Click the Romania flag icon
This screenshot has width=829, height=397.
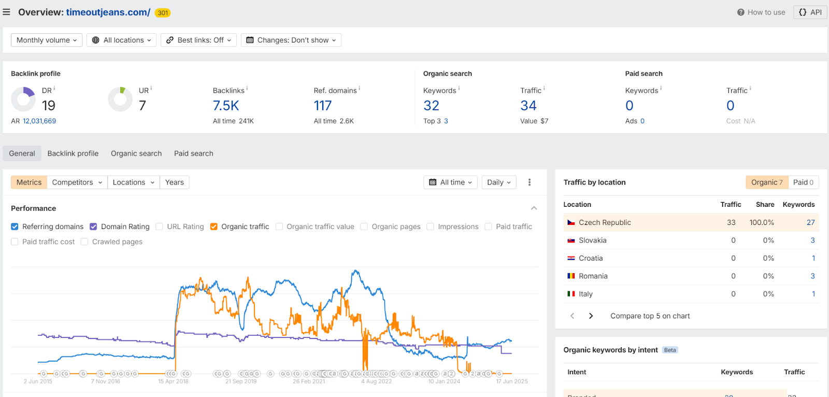[571, 276]
